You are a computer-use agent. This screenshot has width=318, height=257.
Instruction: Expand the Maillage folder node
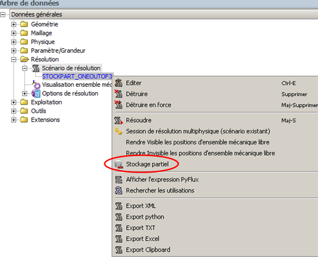(x=13, y=33)
